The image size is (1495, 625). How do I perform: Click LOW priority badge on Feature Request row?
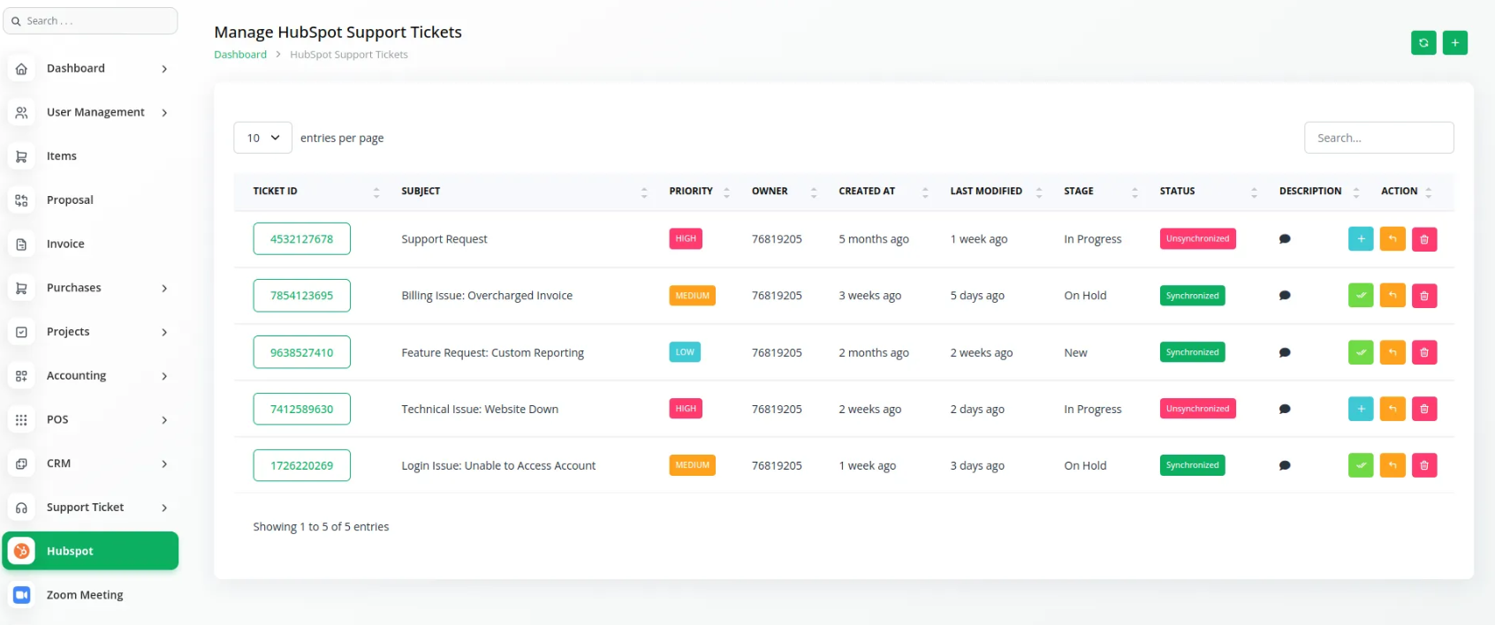coord(685,352)
